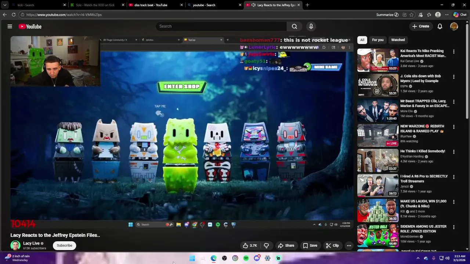Viewport: 470px width, 264px height.
Task: Go to the YouTube home logo
Action: [30, 26]
